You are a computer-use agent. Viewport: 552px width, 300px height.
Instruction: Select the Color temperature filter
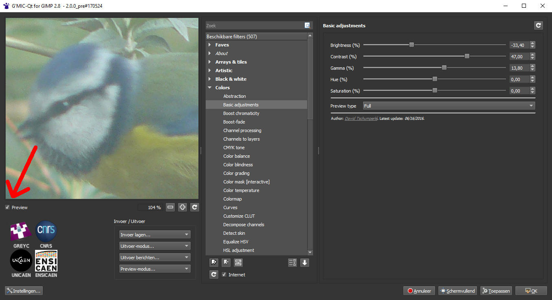[241, 190]
